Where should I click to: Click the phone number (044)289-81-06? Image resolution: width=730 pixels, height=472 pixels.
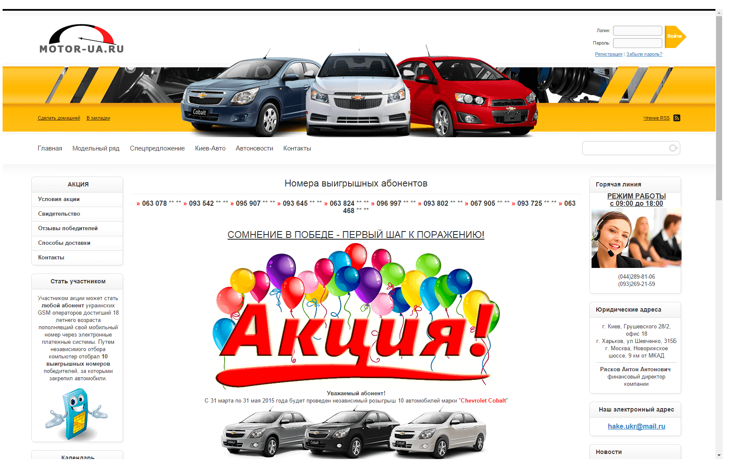tap(637, 277)
